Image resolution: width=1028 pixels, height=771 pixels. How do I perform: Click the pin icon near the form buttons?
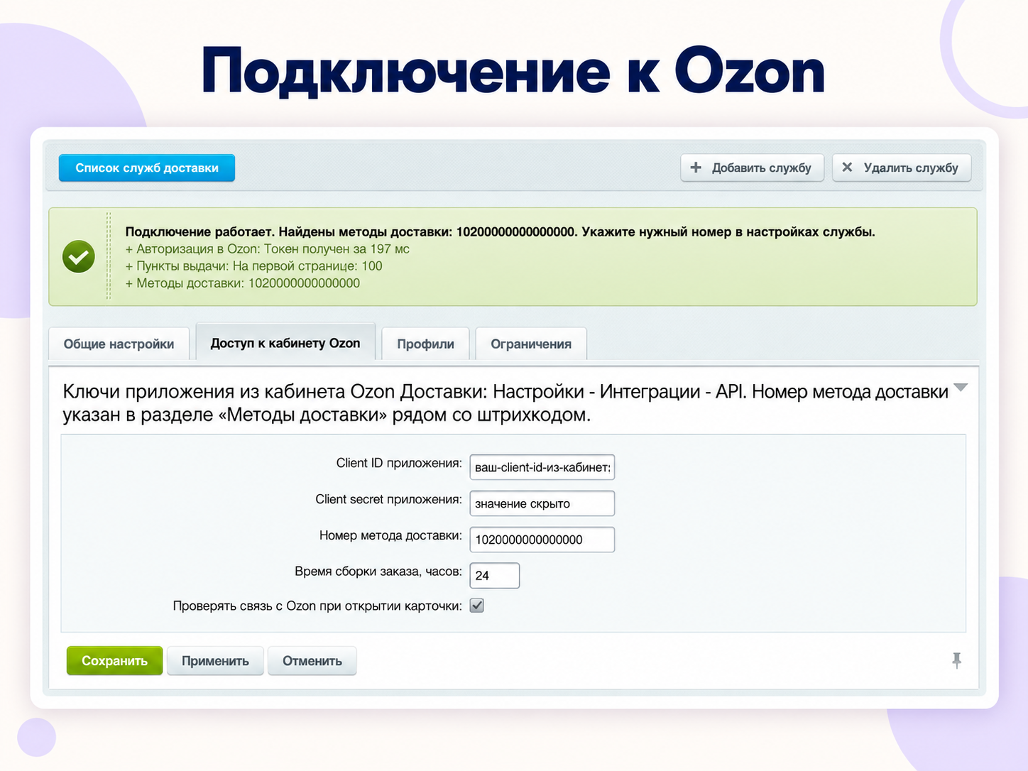tap(956, 660)
